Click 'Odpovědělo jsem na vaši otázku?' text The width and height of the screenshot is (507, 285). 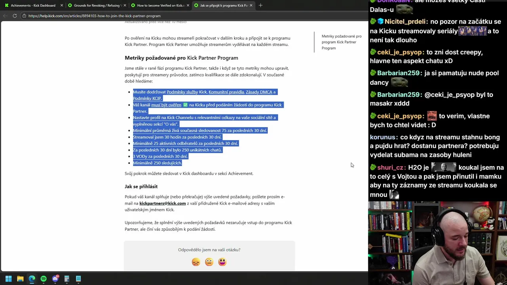coord(209,250)
